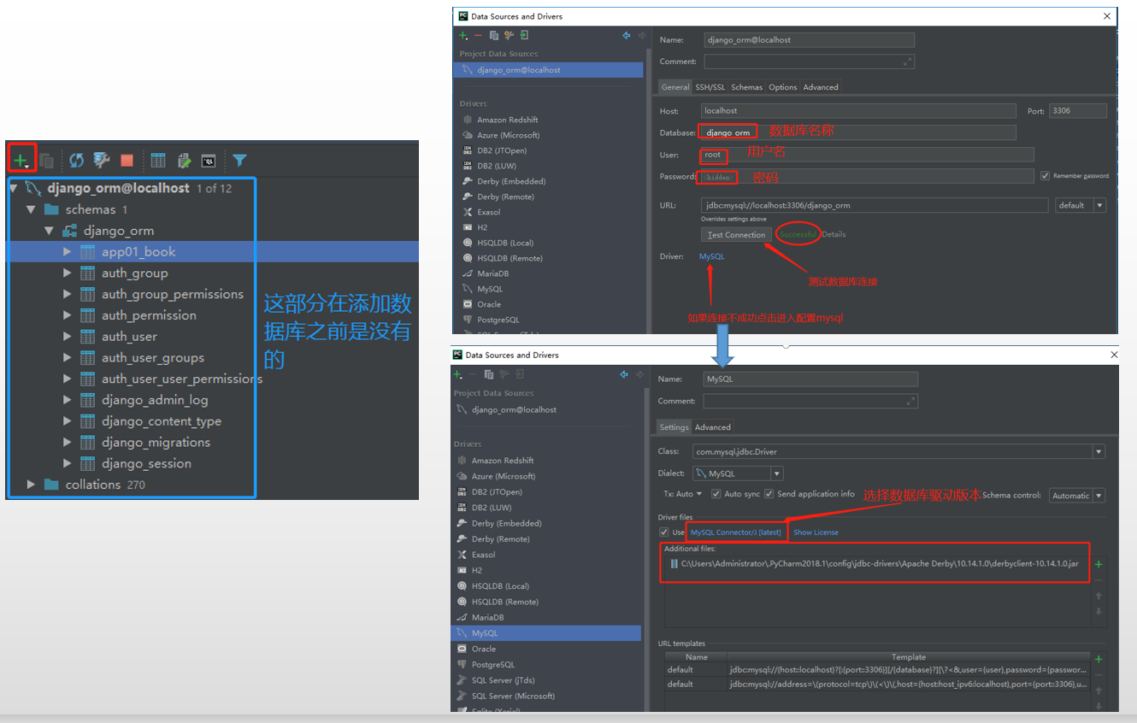Click the Test Connection button
The image size is (1137, 723).
pos(736,235)
